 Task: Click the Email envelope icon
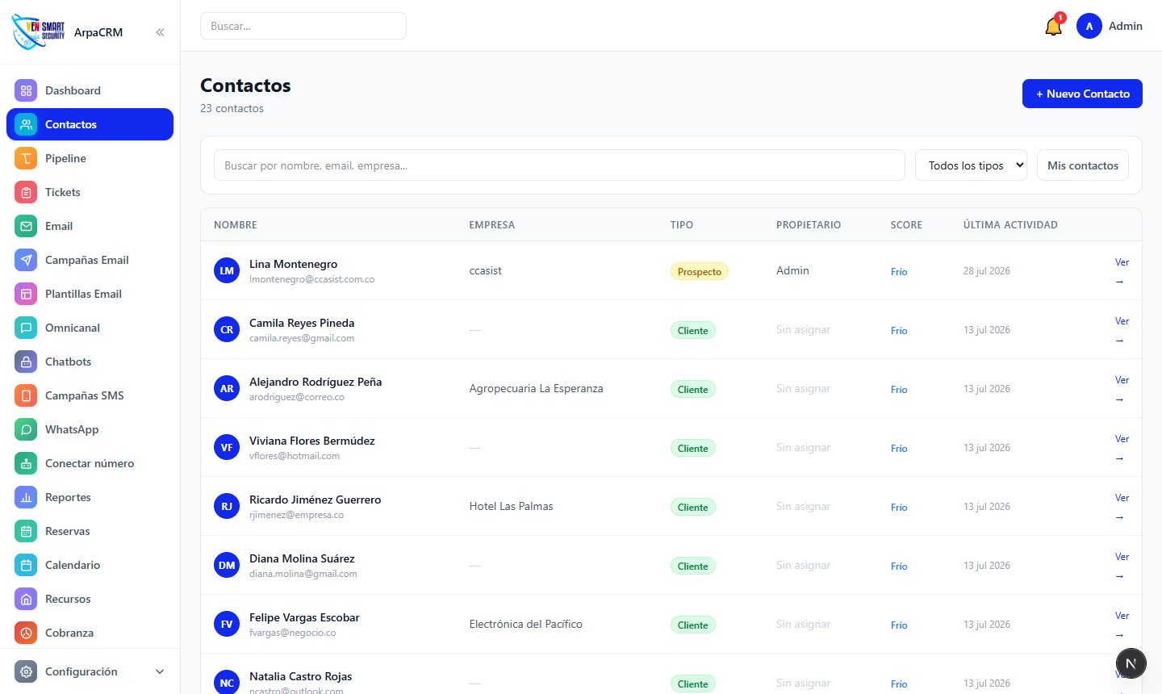[26, 226]
